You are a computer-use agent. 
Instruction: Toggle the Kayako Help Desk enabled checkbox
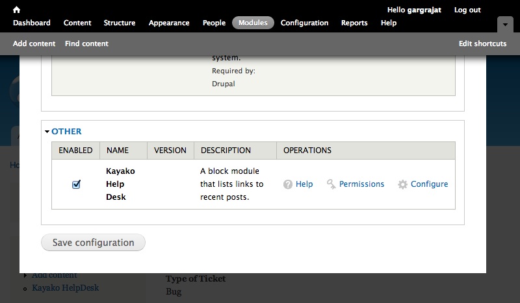click(76, 184)
